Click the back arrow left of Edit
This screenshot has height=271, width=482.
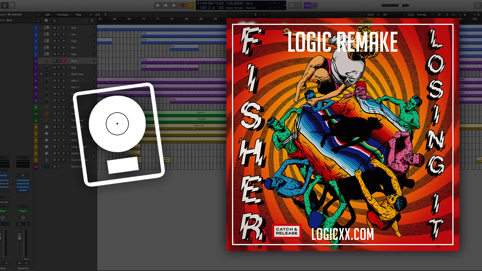(x=38, y=15)
